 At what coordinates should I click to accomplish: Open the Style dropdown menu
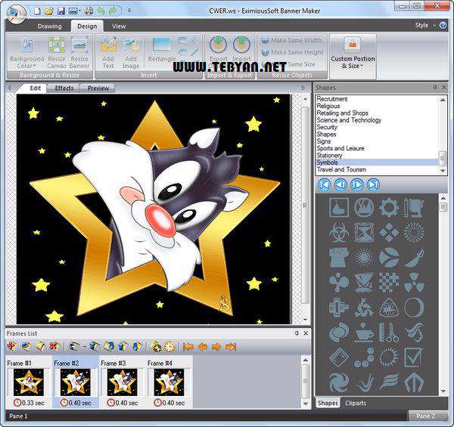pyautogui.click(x=425, y=26)
